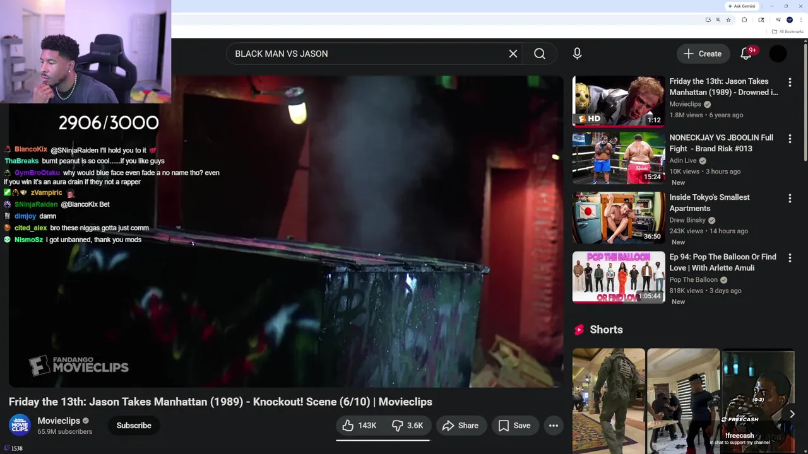Open the YouTube account avatar menu
The height and width of the screenshot is (454, 808).
click(778, 54)
